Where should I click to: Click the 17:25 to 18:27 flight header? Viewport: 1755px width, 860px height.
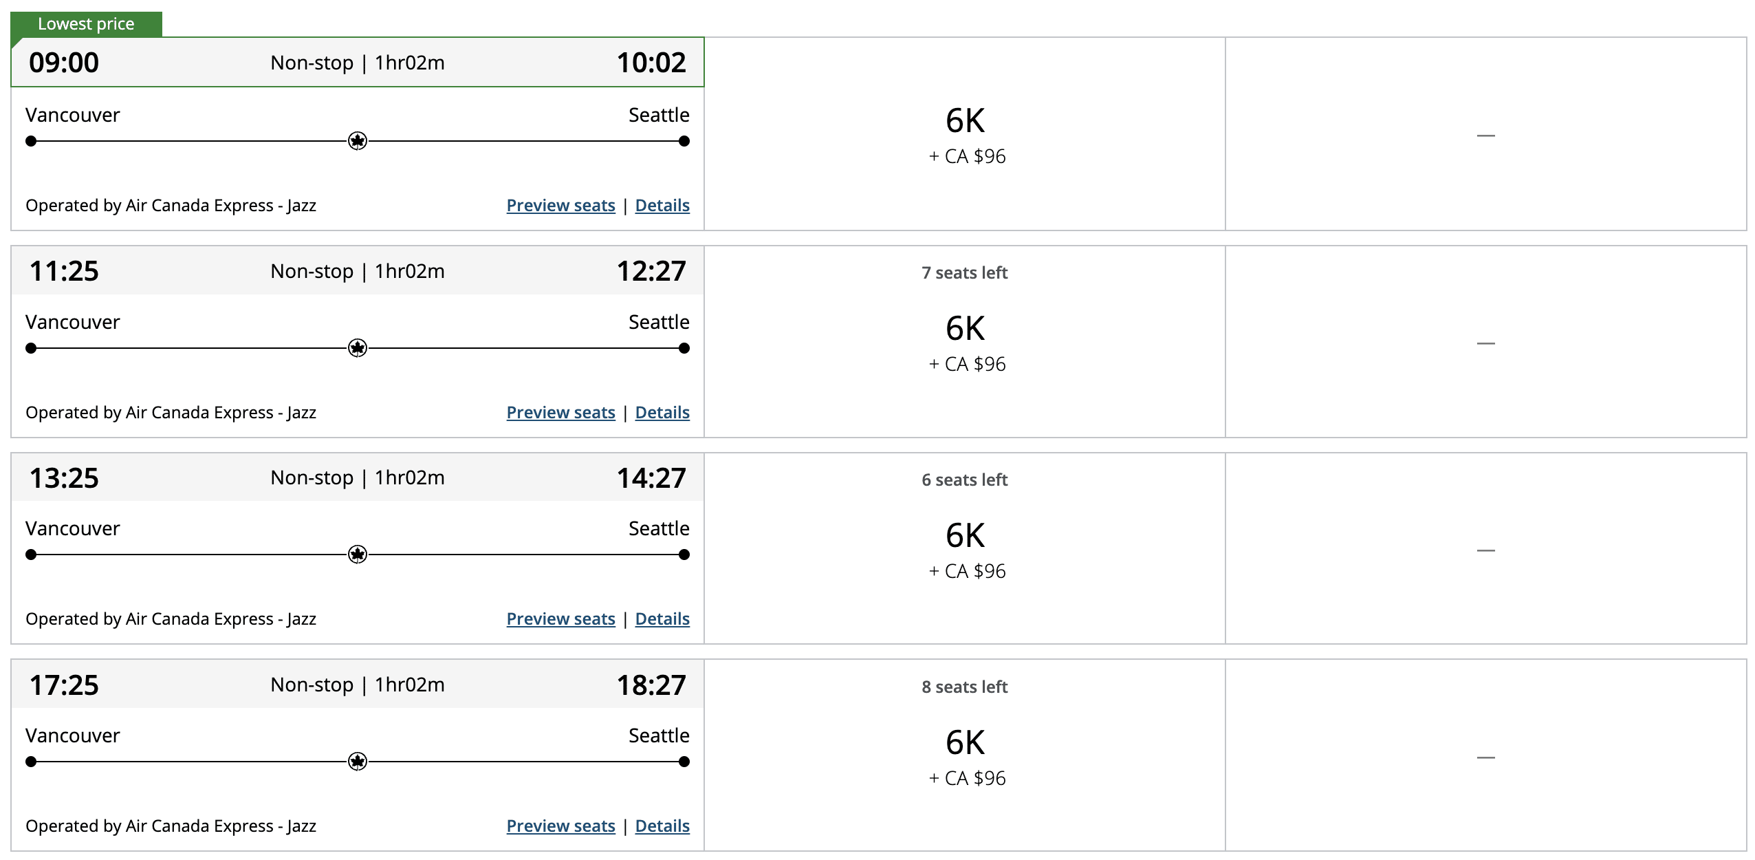tap(358, 685)
